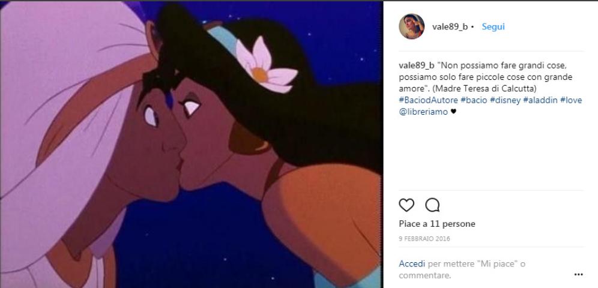Screen dimensions: 598x288
Task: View Piace a 11 persone likes list
Action: [x=437, y=224]
